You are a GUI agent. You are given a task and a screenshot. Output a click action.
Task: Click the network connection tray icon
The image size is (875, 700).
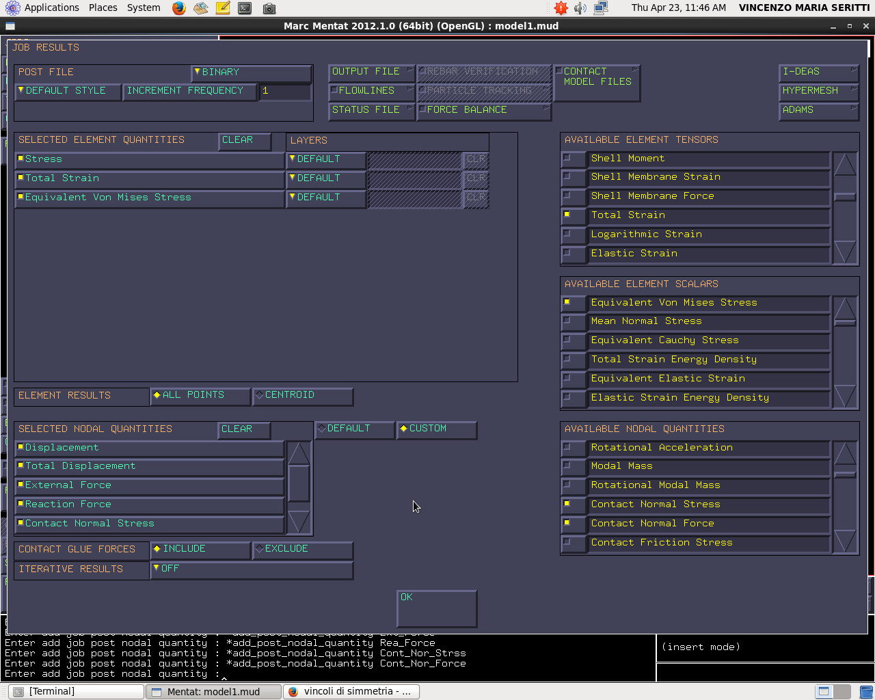(601, 8)
